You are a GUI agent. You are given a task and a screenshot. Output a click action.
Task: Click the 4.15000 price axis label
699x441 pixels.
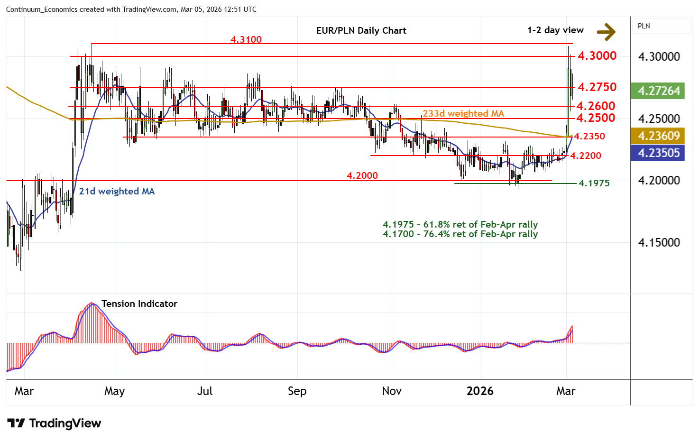pos(659,243)
